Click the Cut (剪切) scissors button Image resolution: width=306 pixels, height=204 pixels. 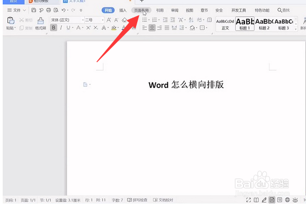(26, 20)
